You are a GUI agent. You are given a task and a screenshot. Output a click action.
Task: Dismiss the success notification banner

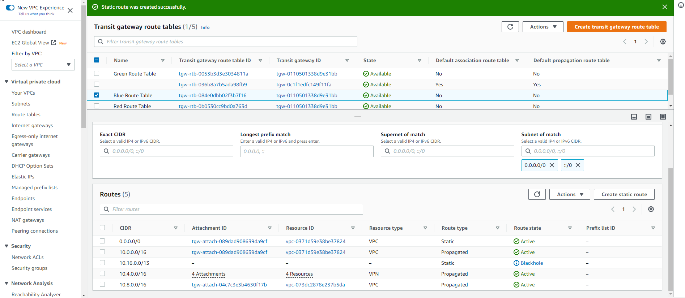coord(664,7)
